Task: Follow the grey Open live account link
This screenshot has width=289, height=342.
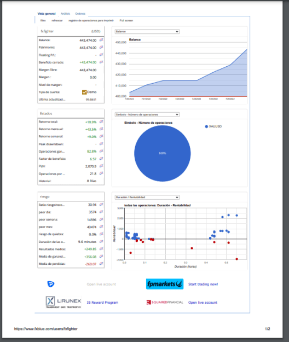Action: coord(101,284)
